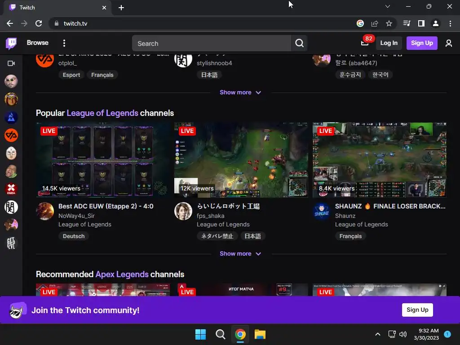Toggle the browser side panel icon
The height and width of the screenshot is (345, 460).
point(421,23)
